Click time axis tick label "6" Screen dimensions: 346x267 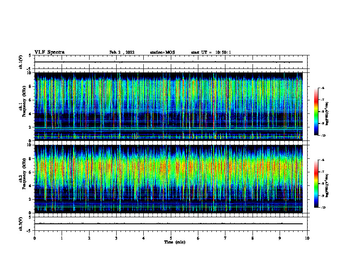tap(198, 238)
